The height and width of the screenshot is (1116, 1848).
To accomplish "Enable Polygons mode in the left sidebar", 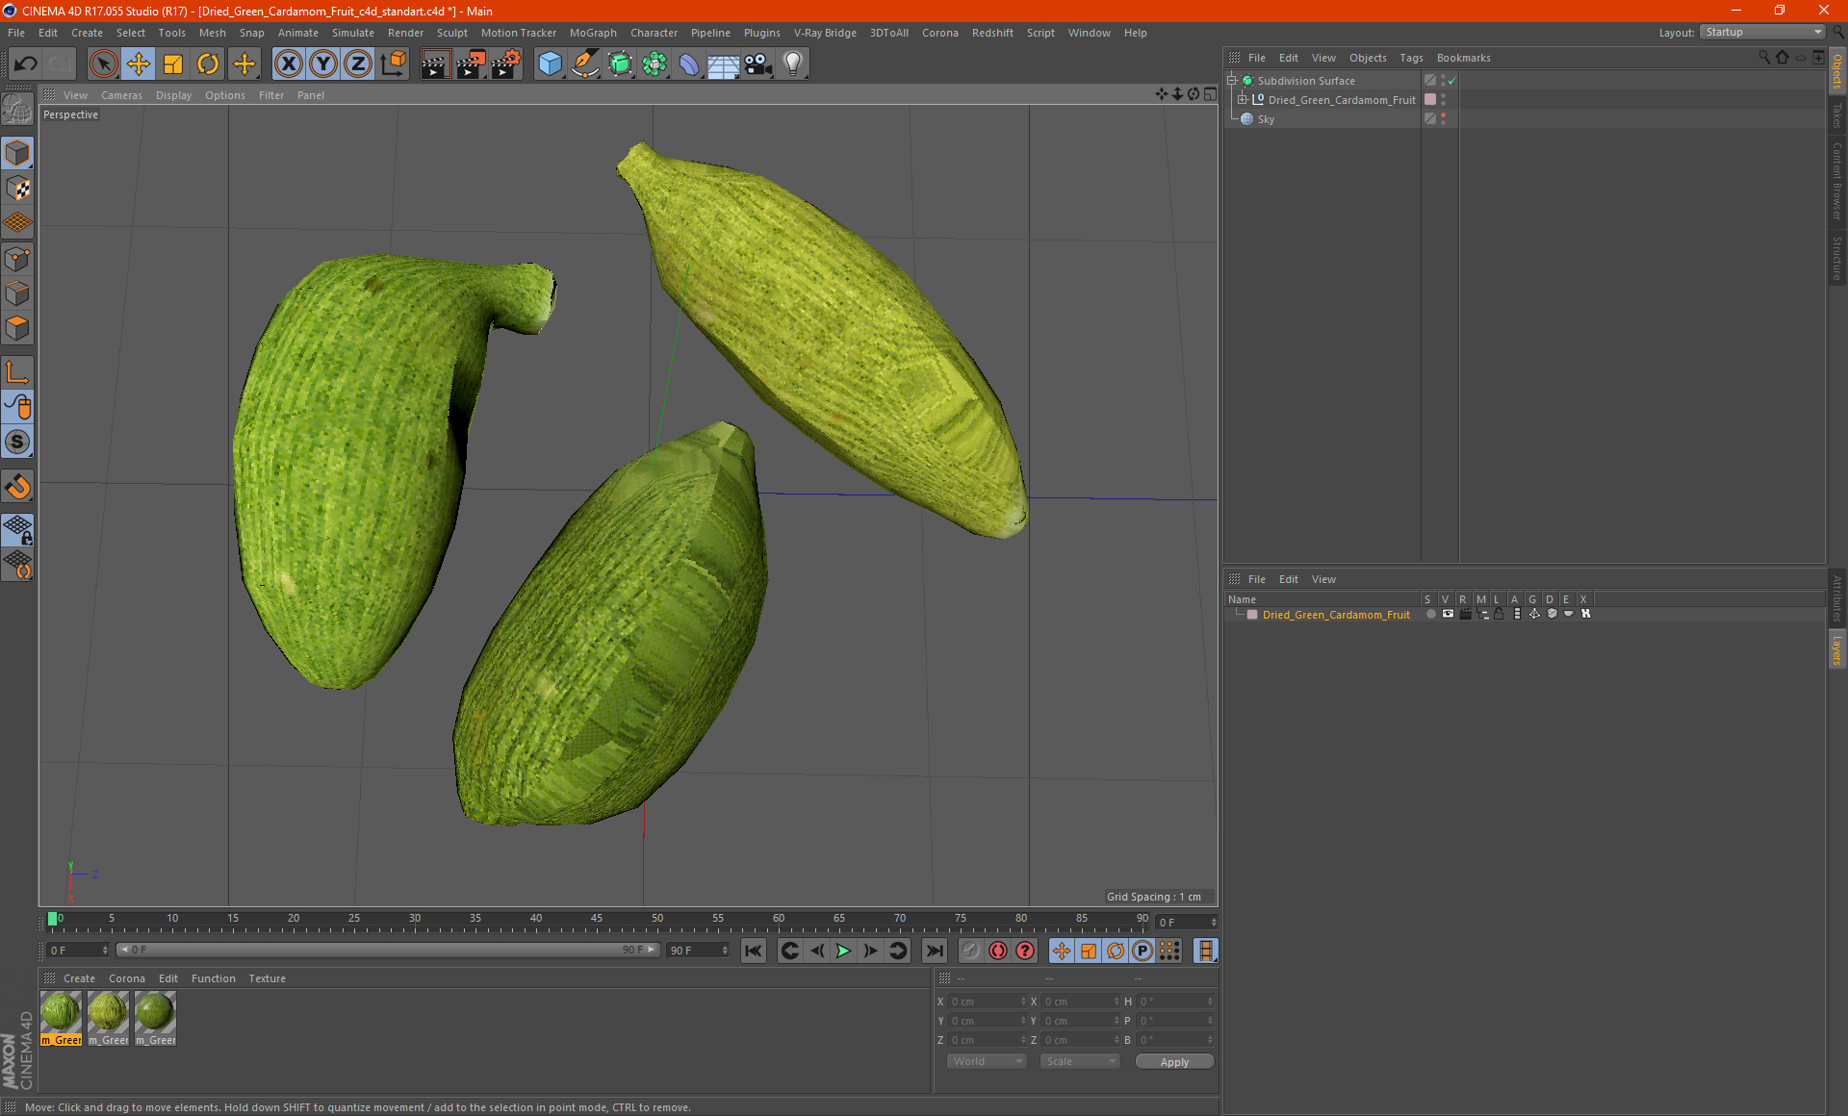I will pos(17,329).
